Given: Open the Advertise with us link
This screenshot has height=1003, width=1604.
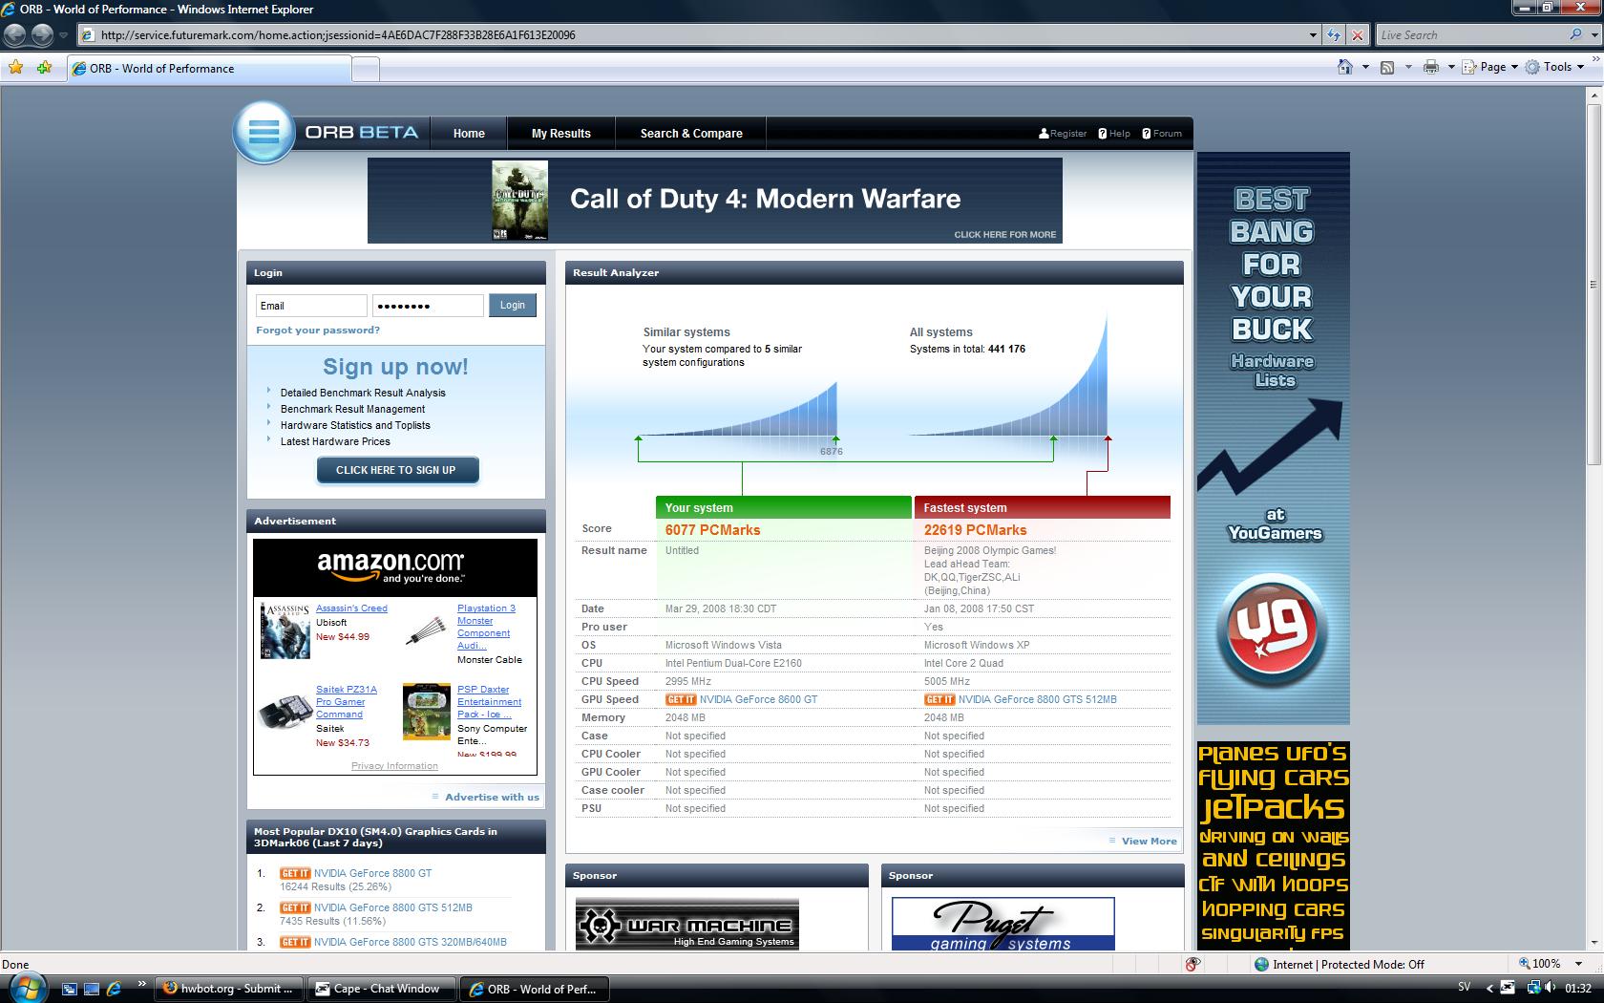Looking at the screenshot, I should [492, 797].
